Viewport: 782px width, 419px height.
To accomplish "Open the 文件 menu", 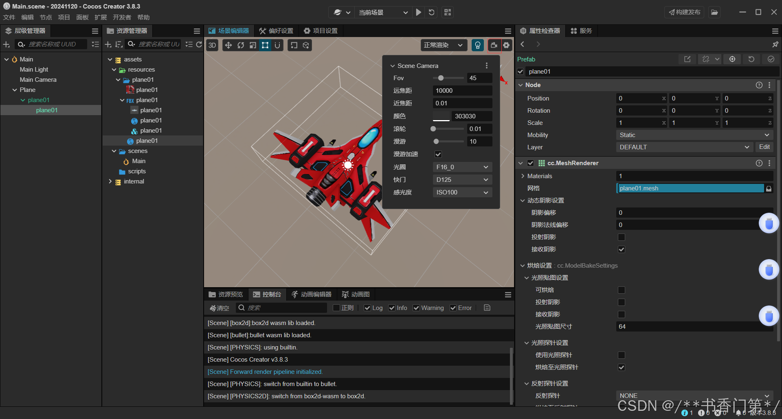I will [x=9, y=17].
